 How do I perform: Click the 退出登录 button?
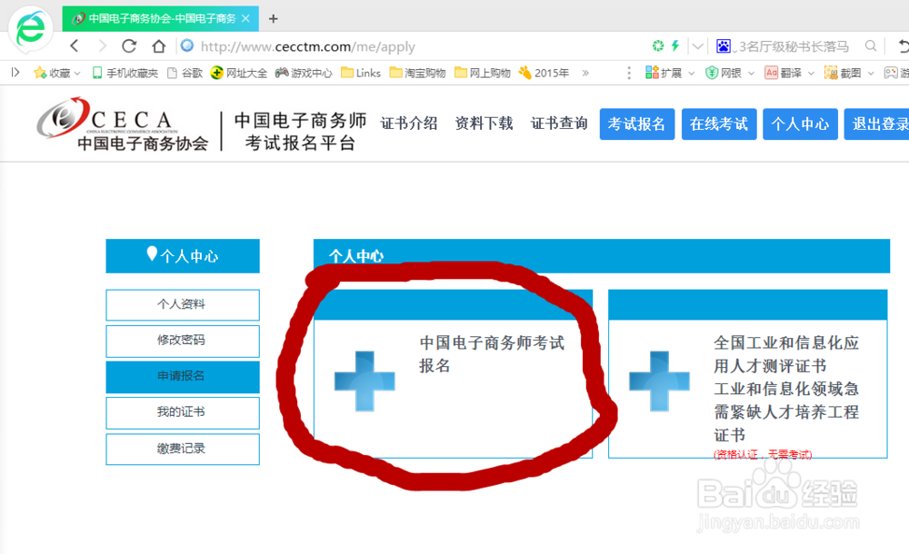876,124
